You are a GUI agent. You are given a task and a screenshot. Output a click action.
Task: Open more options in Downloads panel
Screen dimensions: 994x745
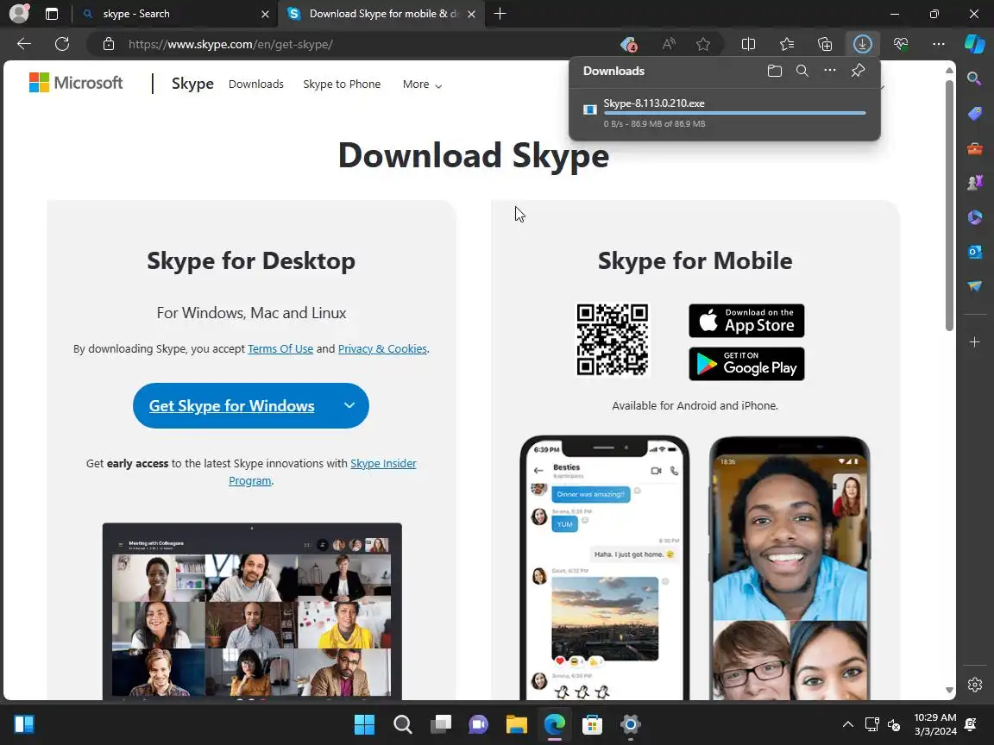(830, 71)
